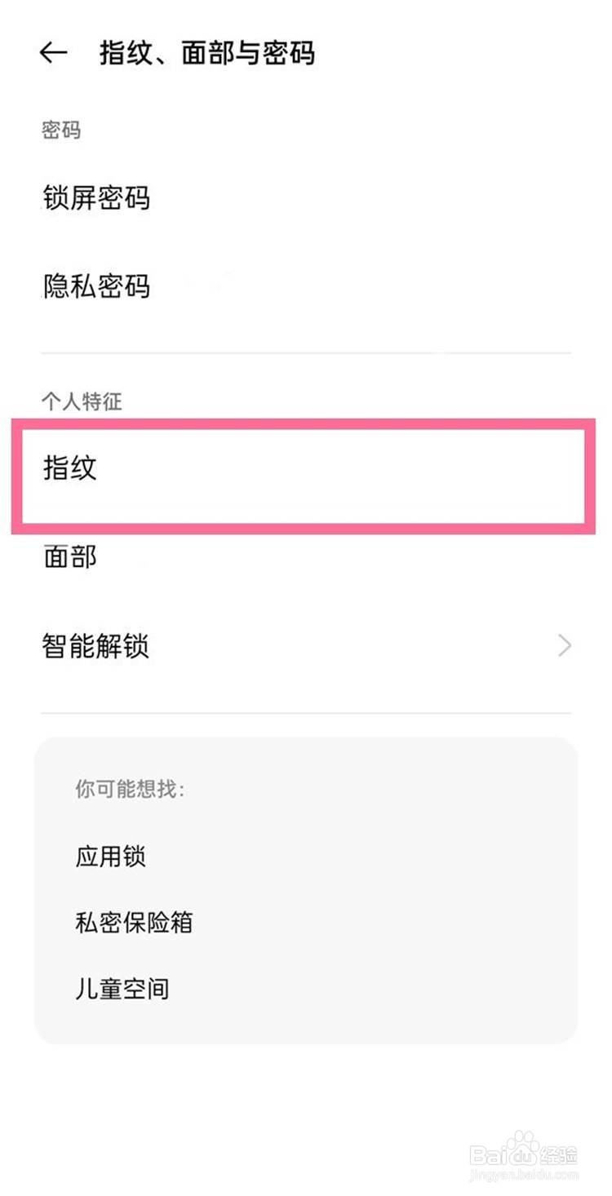This screenshot has height=1196, width=612.
Task: Open the 私密保险箱 suggestion link
Action: tap(133, 922)
